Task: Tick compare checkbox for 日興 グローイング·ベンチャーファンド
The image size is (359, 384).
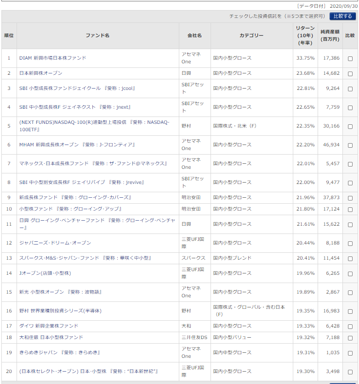Action: click(350, 224)
